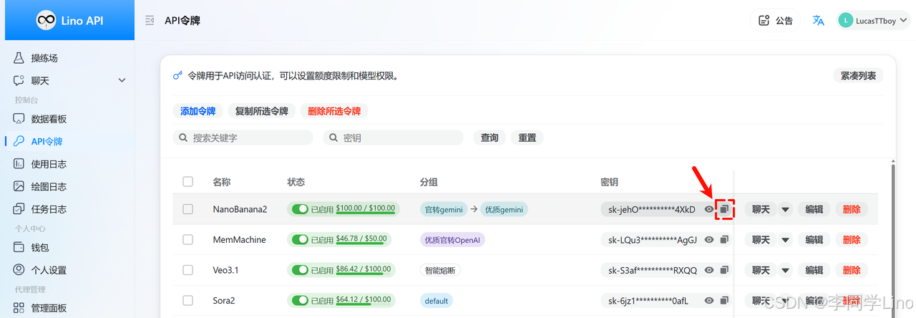Open chat dropdown arrow in NanoBanana2 row

tap(785, 209)
